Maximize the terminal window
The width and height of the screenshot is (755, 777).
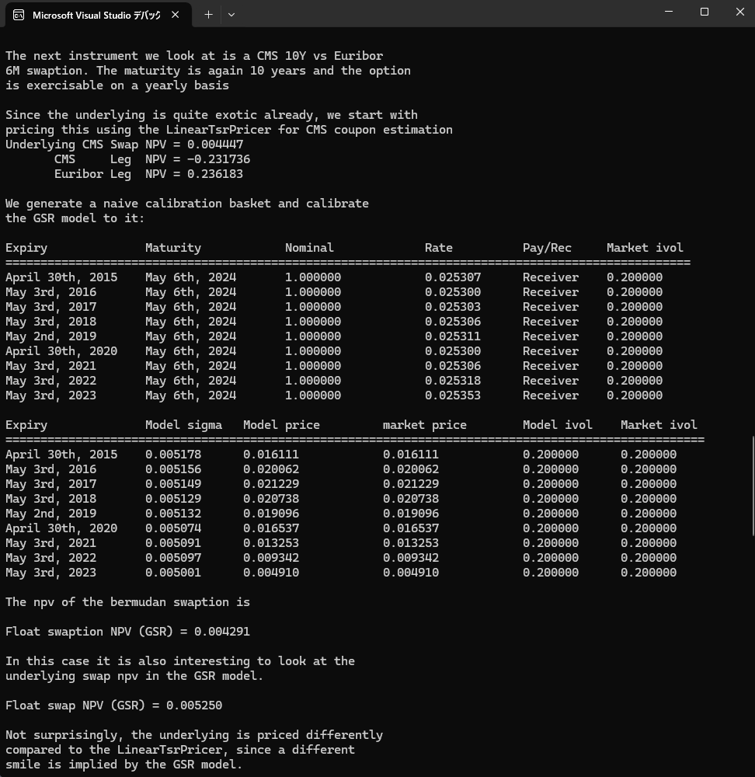(x=705, y=12)
